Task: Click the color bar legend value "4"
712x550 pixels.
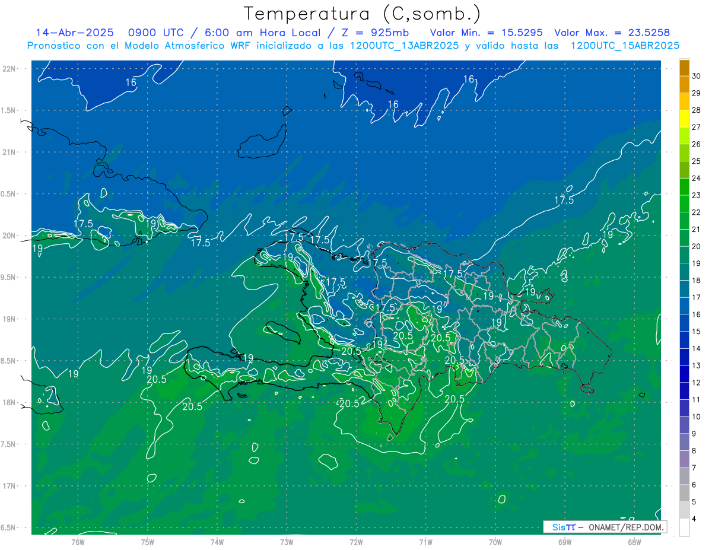Action: 695,519
